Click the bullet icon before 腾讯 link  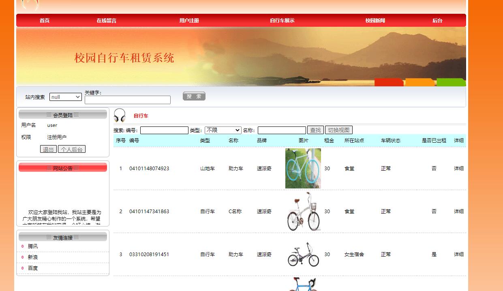point(22,246)
